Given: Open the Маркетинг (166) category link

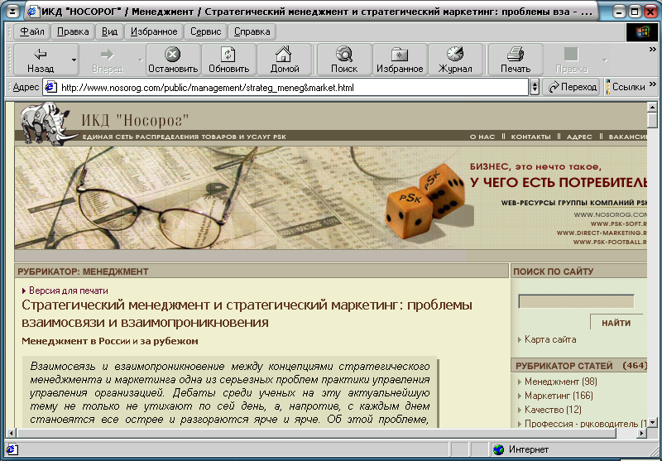Looking at the screenshot, I should pos(560,396).
